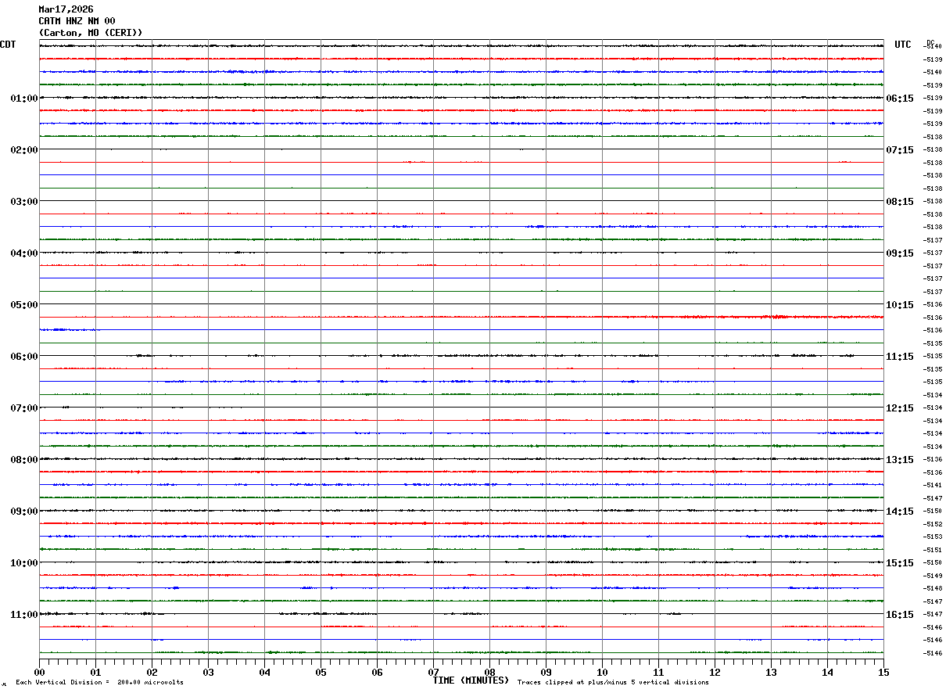Click the DC offset value -5151
The image size is (946, 693).
(933, 550)
